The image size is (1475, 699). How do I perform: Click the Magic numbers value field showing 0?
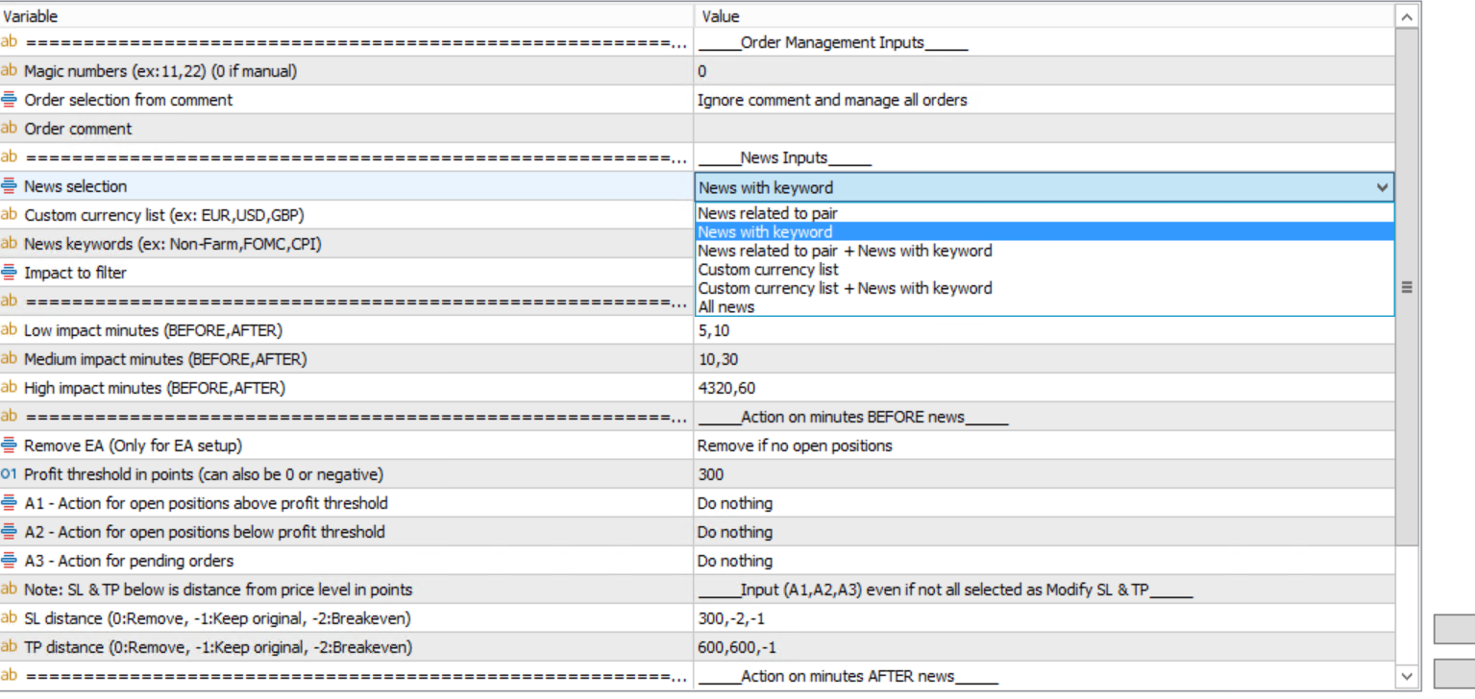1044,71
